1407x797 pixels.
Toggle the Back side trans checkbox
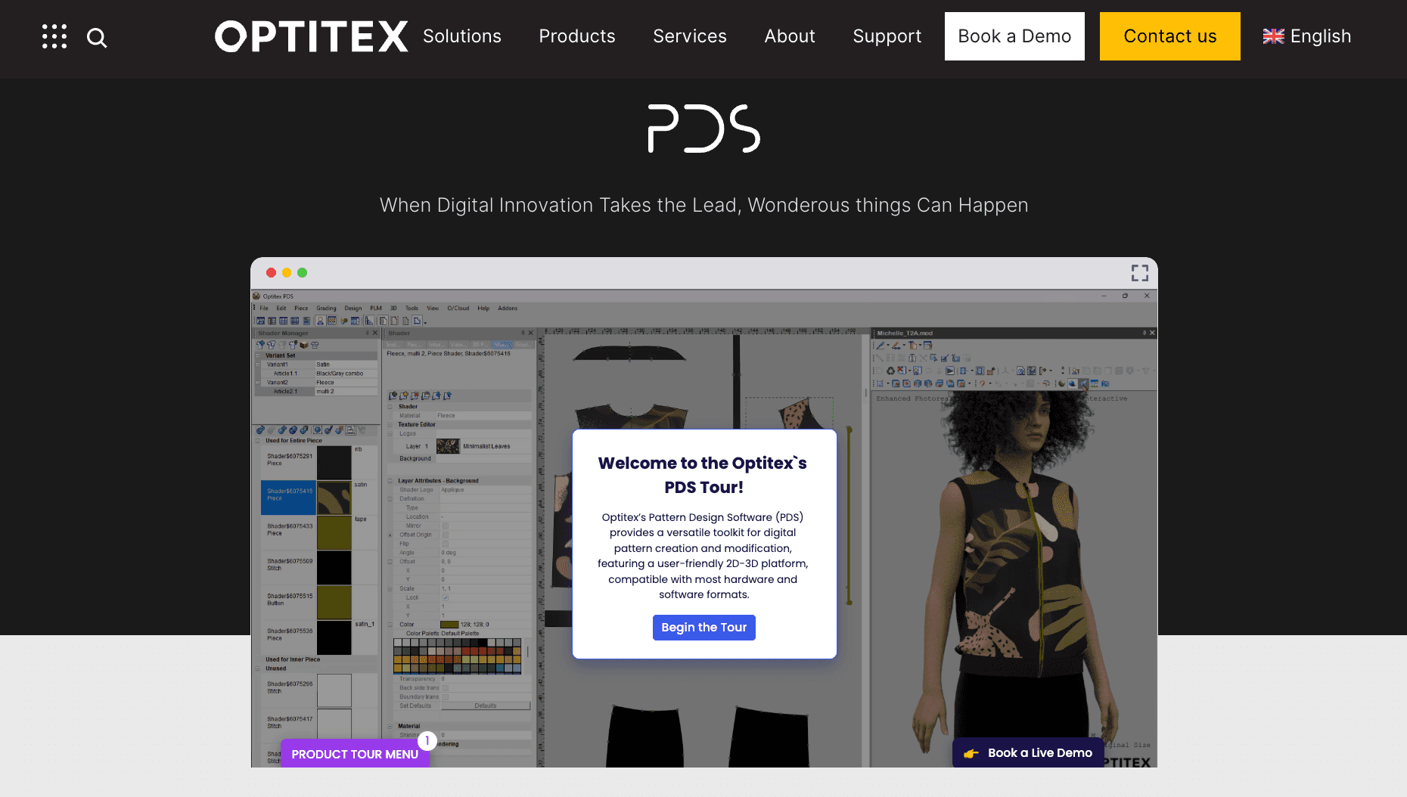pos(445,688)
